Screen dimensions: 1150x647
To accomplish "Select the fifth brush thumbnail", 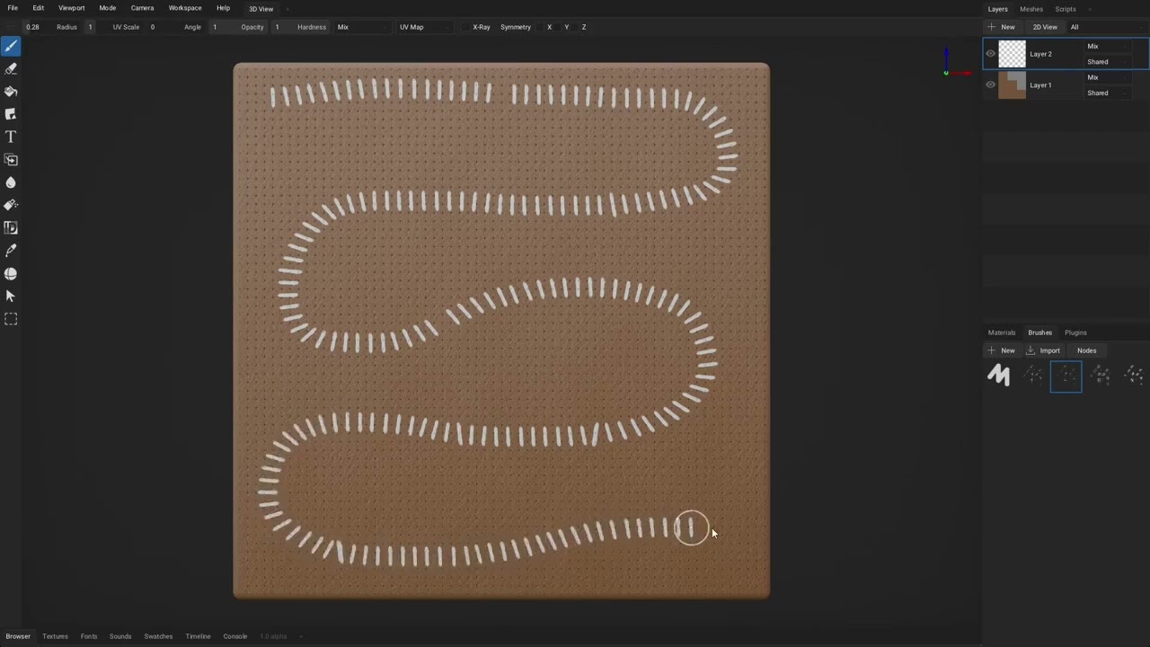I will pos(1134,376).
